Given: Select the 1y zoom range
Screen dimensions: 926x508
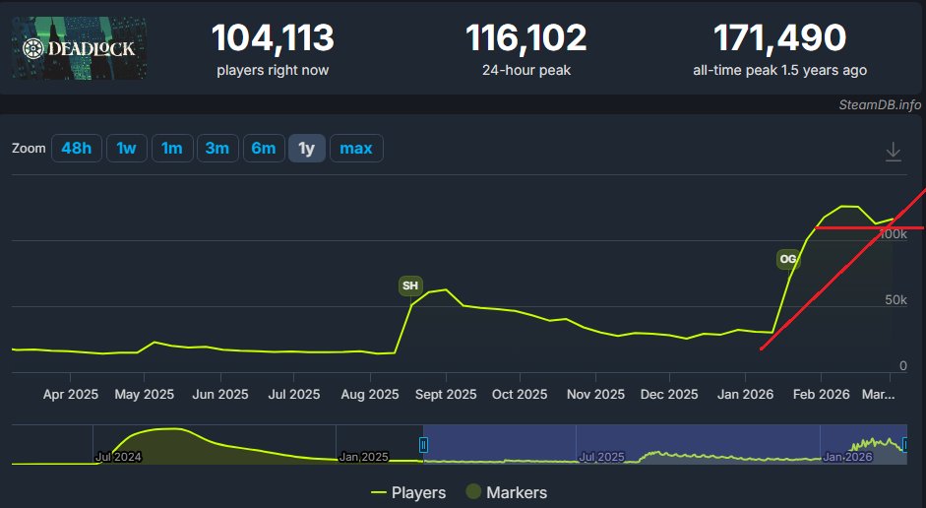Looking at the screenshot, I should (x=306, y=149).
